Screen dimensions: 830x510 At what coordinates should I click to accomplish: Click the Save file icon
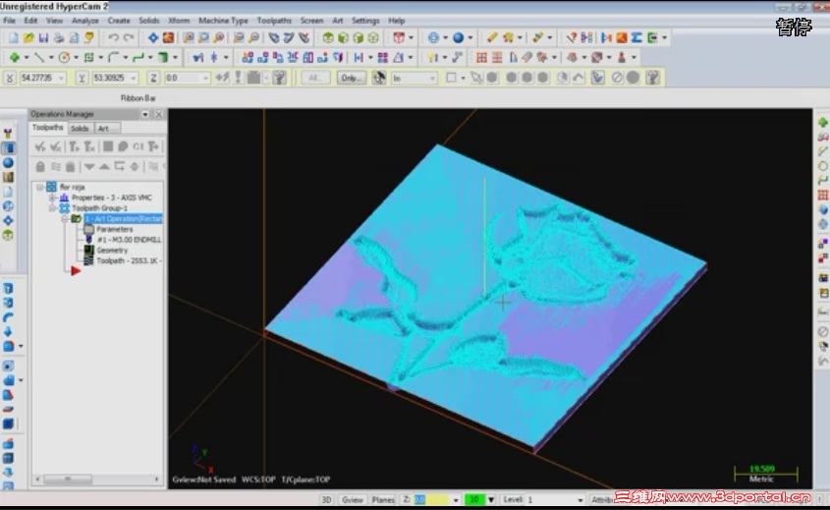[42, 38]
